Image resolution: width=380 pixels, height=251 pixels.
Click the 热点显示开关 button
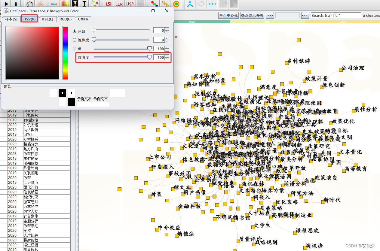252,15
